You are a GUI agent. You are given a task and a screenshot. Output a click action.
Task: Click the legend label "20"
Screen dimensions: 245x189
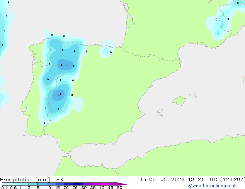click(x=66, y=187)
